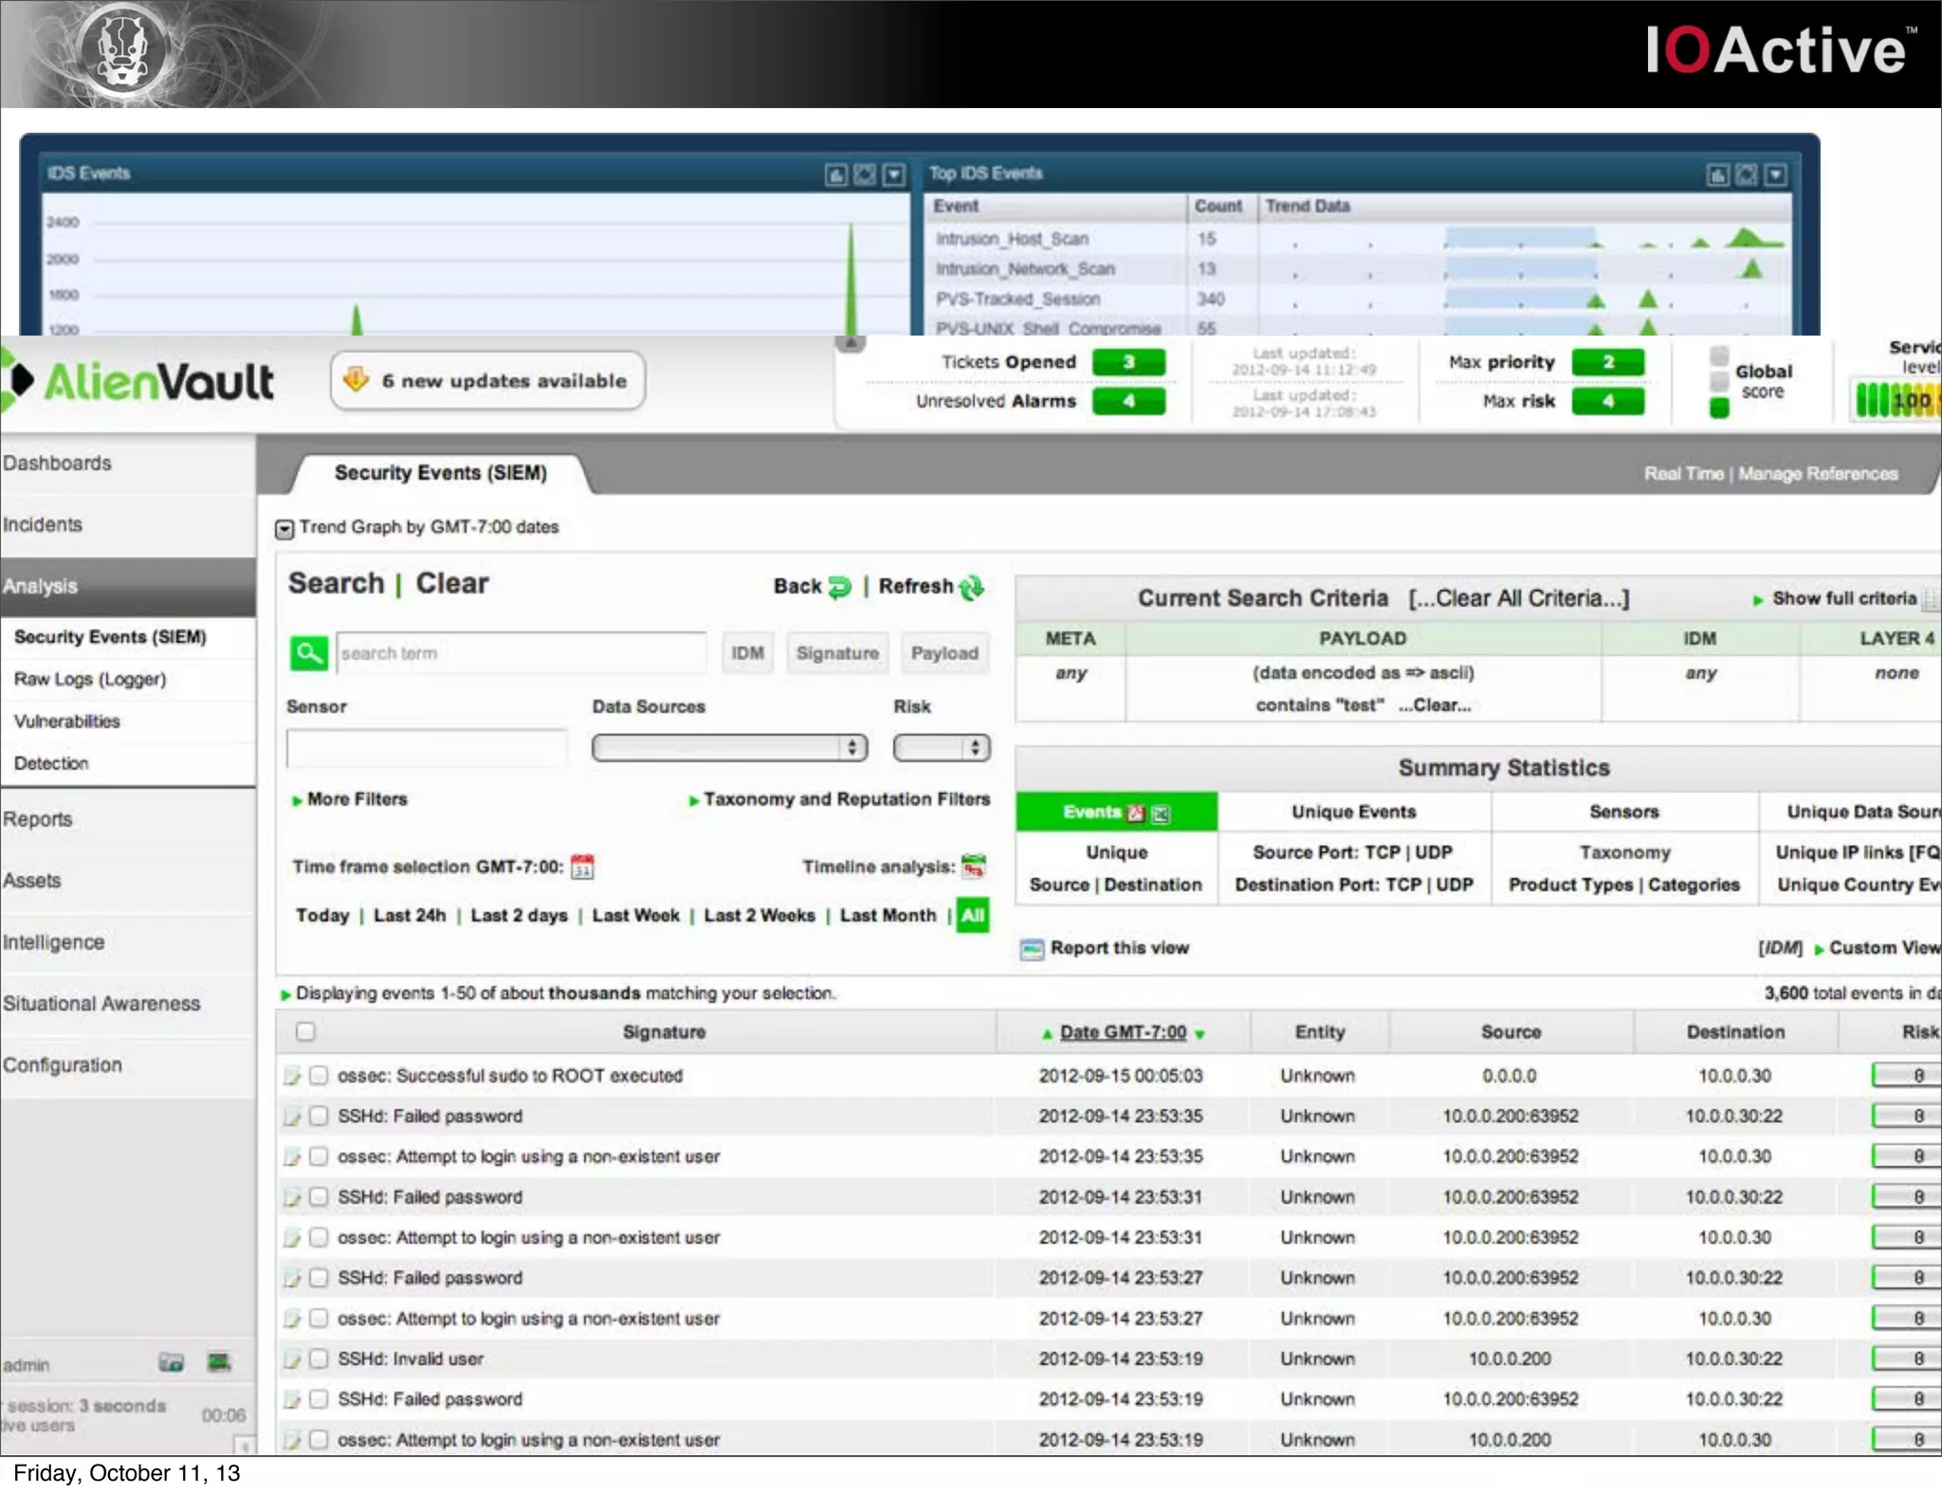Screen dimensions: 1942x1494
Task: Click the updates download arrow icon
Action: coord(356,380)
